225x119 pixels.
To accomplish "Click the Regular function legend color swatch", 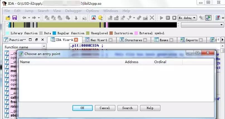I will (54, 33).
